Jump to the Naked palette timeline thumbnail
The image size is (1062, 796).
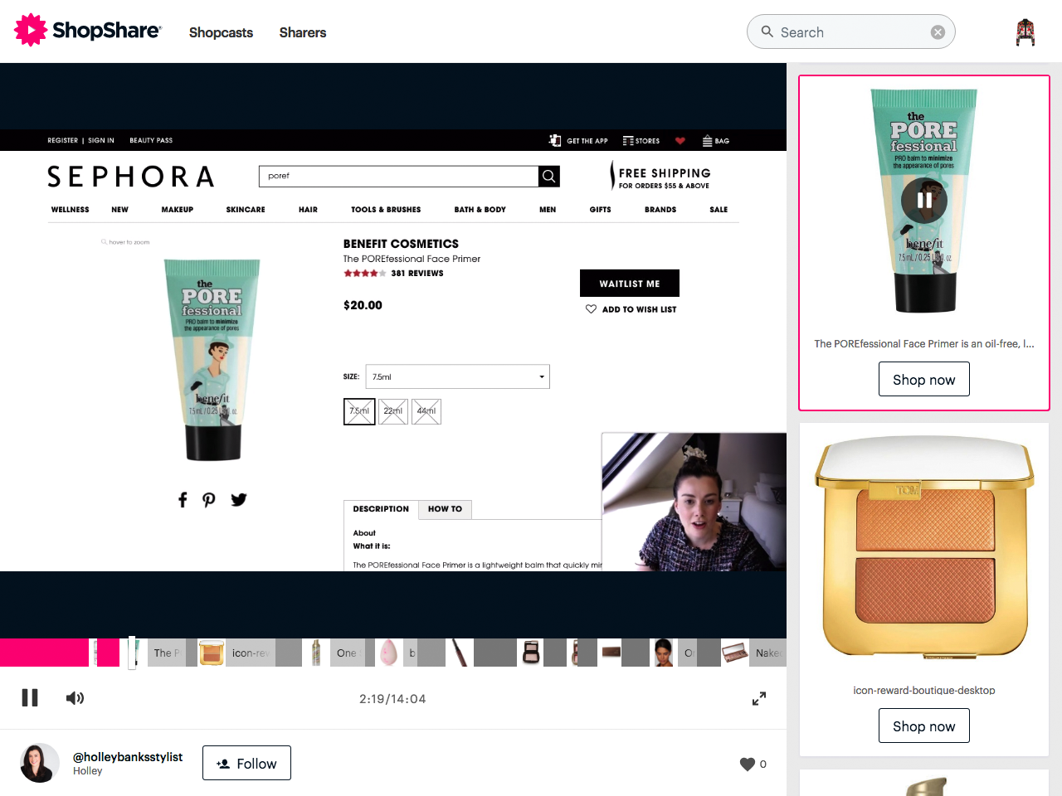pos(735,653)
